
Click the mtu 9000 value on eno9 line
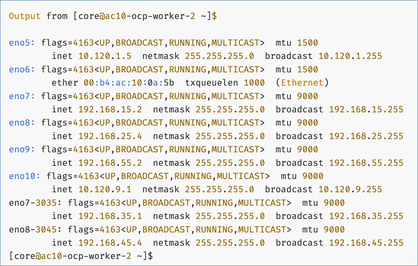click(308, 149)
